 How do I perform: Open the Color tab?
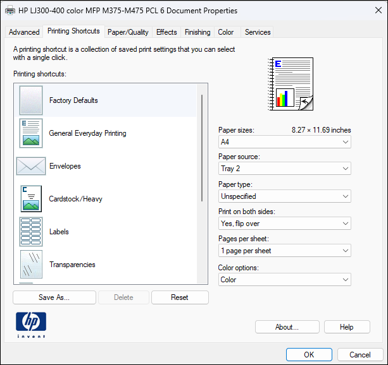click(226, 32)
